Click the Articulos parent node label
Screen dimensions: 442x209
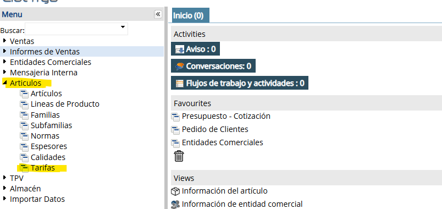(x=26, y=83)
